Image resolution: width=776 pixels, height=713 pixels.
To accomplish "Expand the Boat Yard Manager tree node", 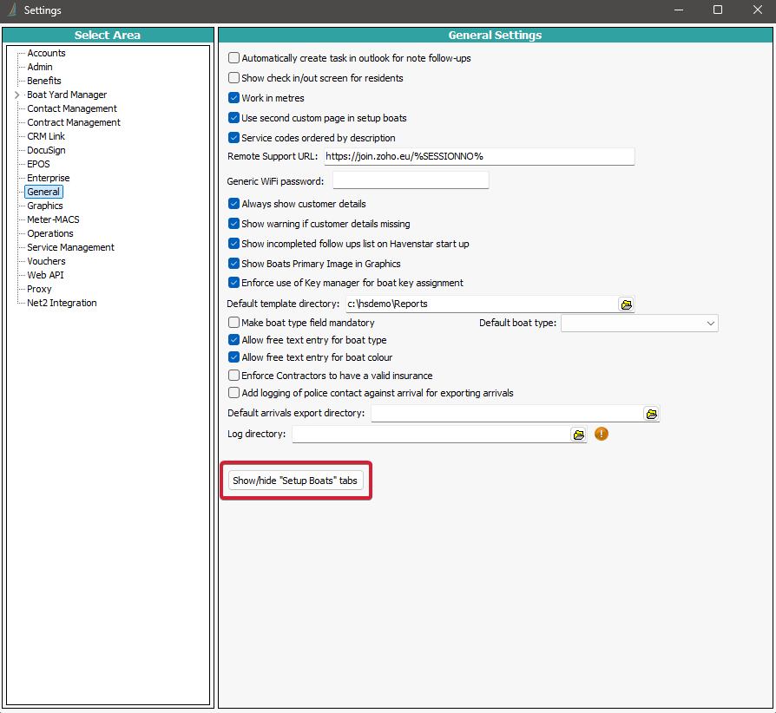I will pos(16,95).
